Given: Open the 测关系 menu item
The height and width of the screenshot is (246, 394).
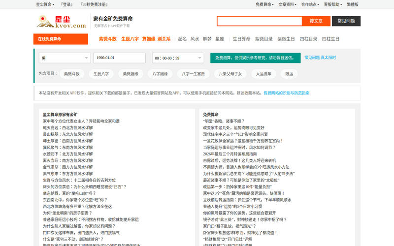Looking at the screenshot, I should [164, 39].
